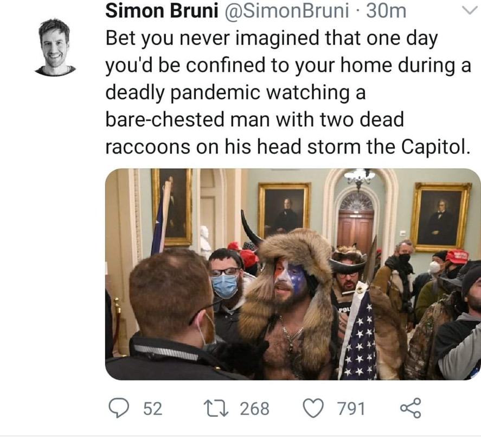
Task: Click the blue surgical mask in photo
Action: coord(225,286)
